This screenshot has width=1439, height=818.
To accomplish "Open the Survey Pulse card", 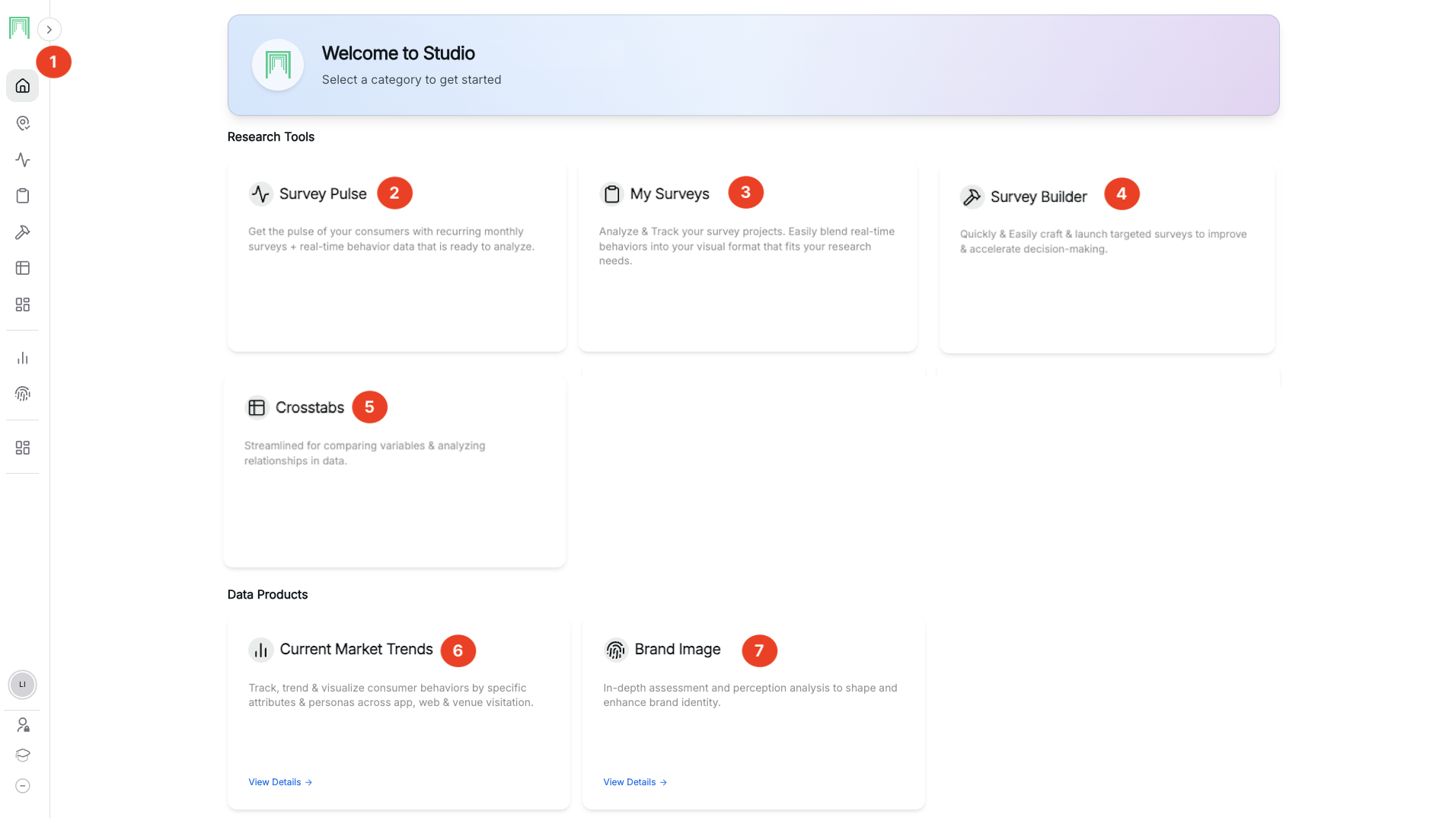I will click(323, 194).
